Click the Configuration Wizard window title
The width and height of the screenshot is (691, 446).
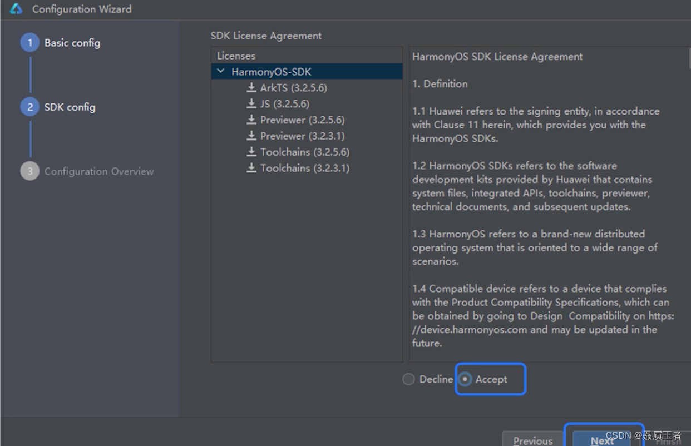coord(82,9)
